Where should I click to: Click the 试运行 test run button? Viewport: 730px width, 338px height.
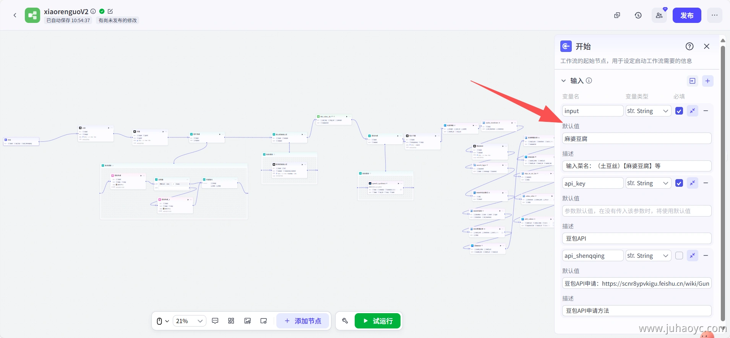pos(377,321)
